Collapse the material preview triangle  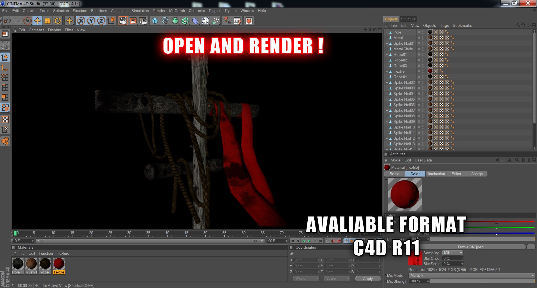tap(386, 180)
